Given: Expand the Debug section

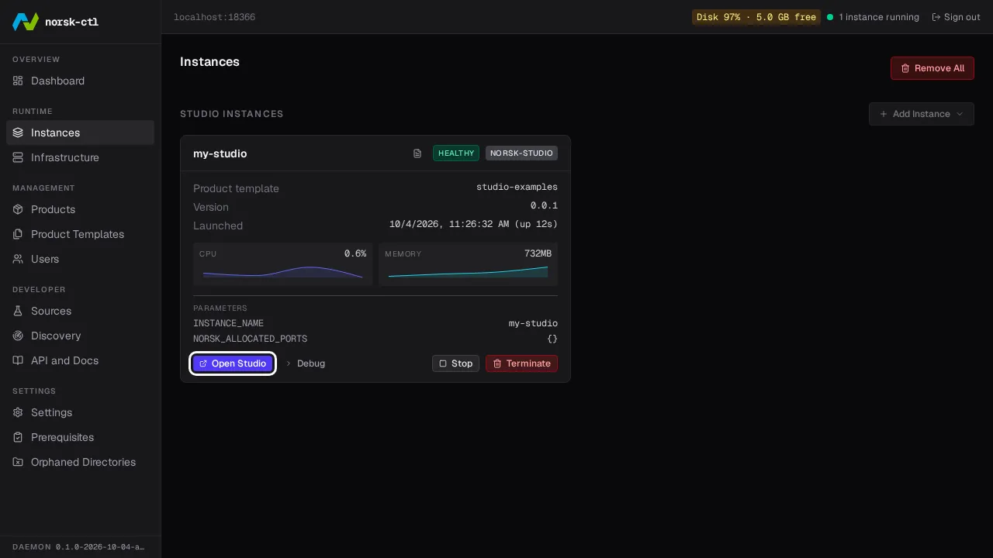Looking at the screenshot, I should tap(306, 363).
